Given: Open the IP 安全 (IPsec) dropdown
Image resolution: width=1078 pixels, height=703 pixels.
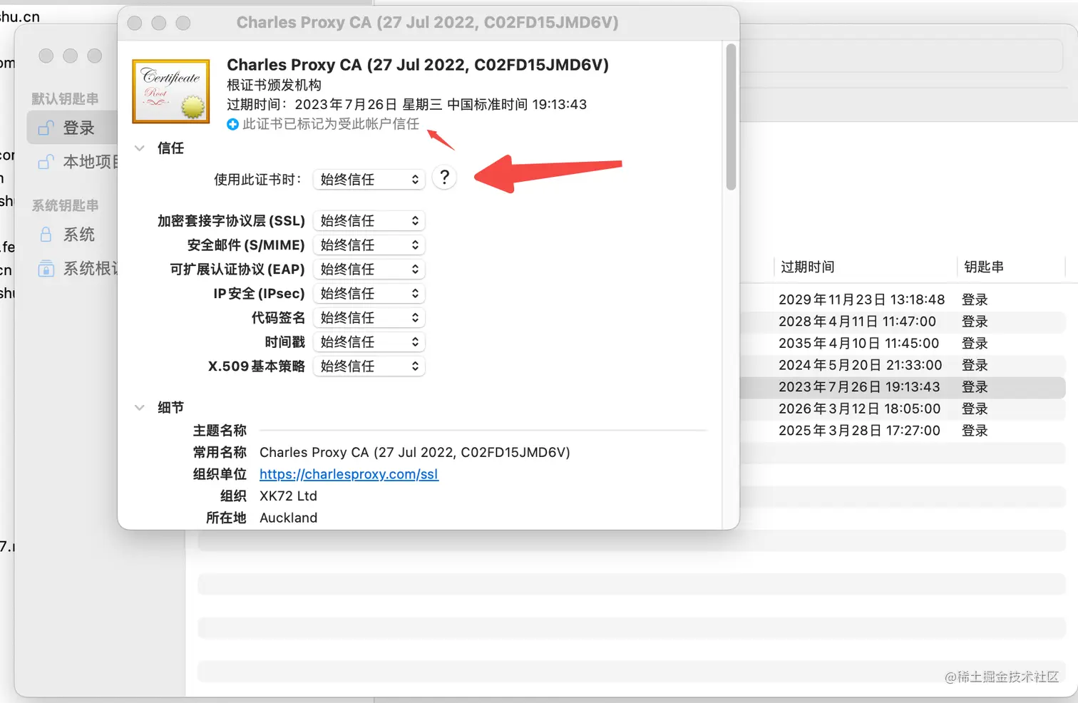Looking at the screenshot, I should [369, 294].
